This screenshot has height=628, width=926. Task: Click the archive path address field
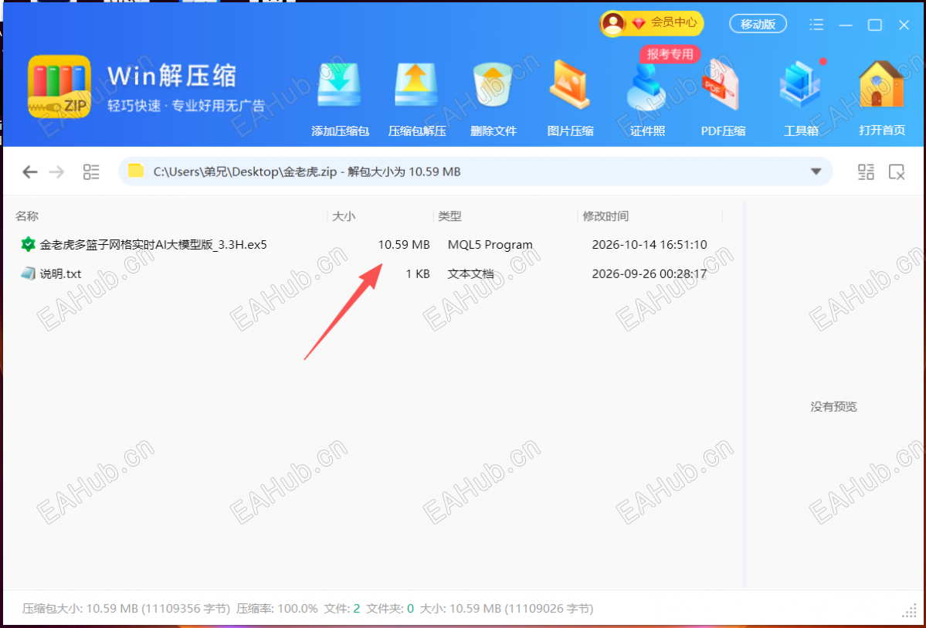(476, 172)
